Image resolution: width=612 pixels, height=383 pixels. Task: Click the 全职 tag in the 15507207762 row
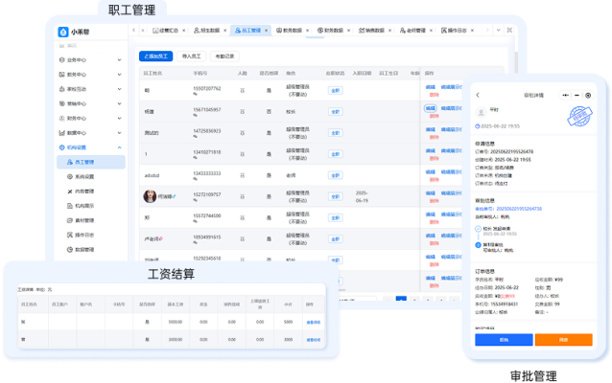pos(336,90)
